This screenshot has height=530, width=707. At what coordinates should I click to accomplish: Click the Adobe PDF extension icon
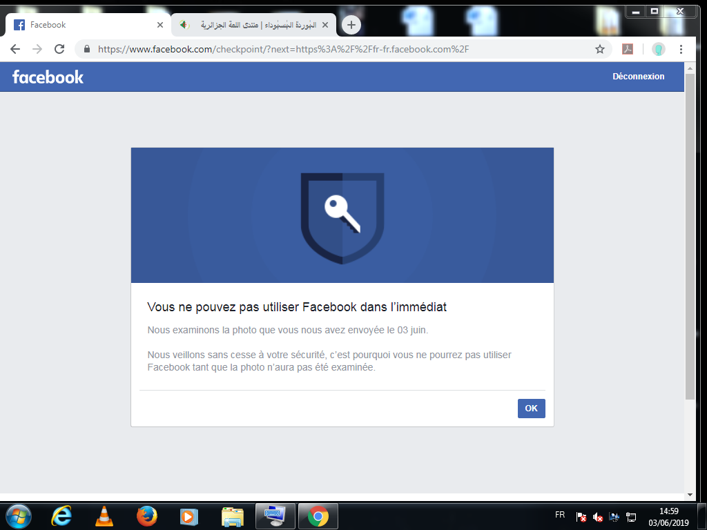click(628, 49)
